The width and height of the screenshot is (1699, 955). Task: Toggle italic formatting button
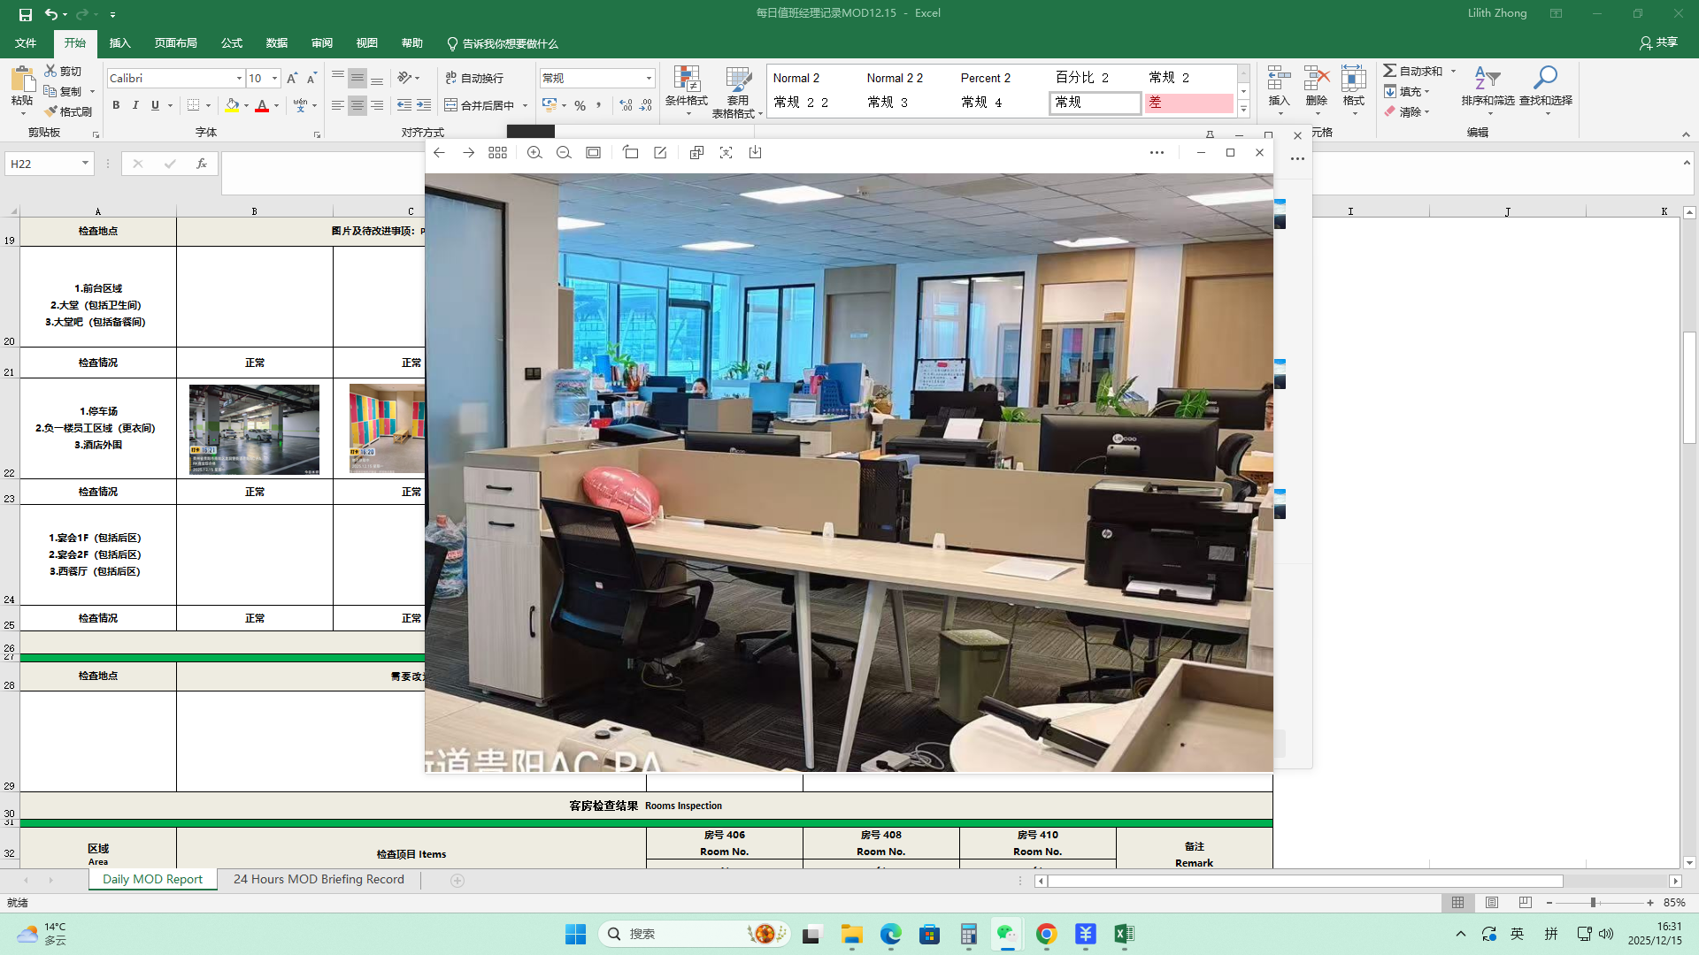135,105
